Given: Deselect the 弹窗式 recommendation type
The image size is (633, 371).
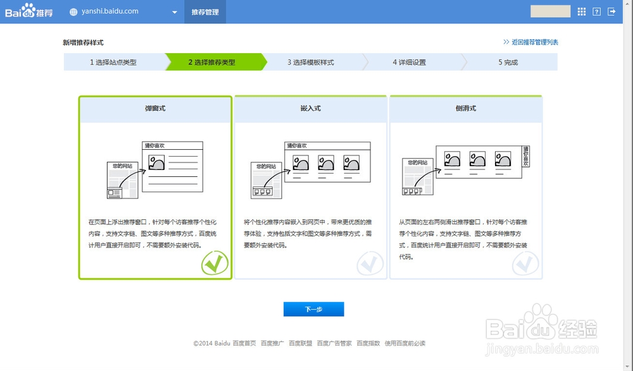Looking at the screenshot, I should click(154, 186).
